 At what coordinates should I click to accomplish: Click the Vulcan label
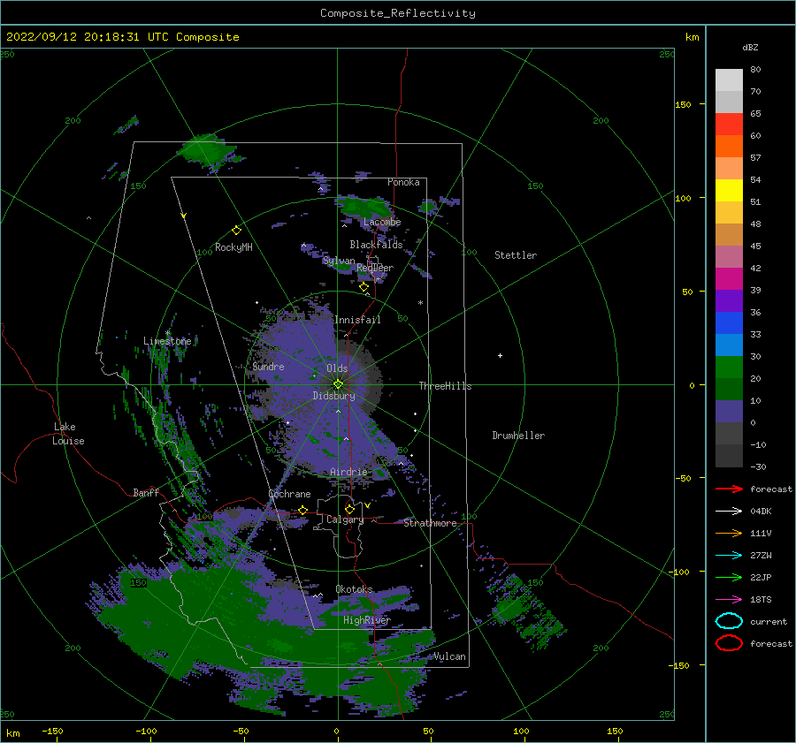coord(450,656)
